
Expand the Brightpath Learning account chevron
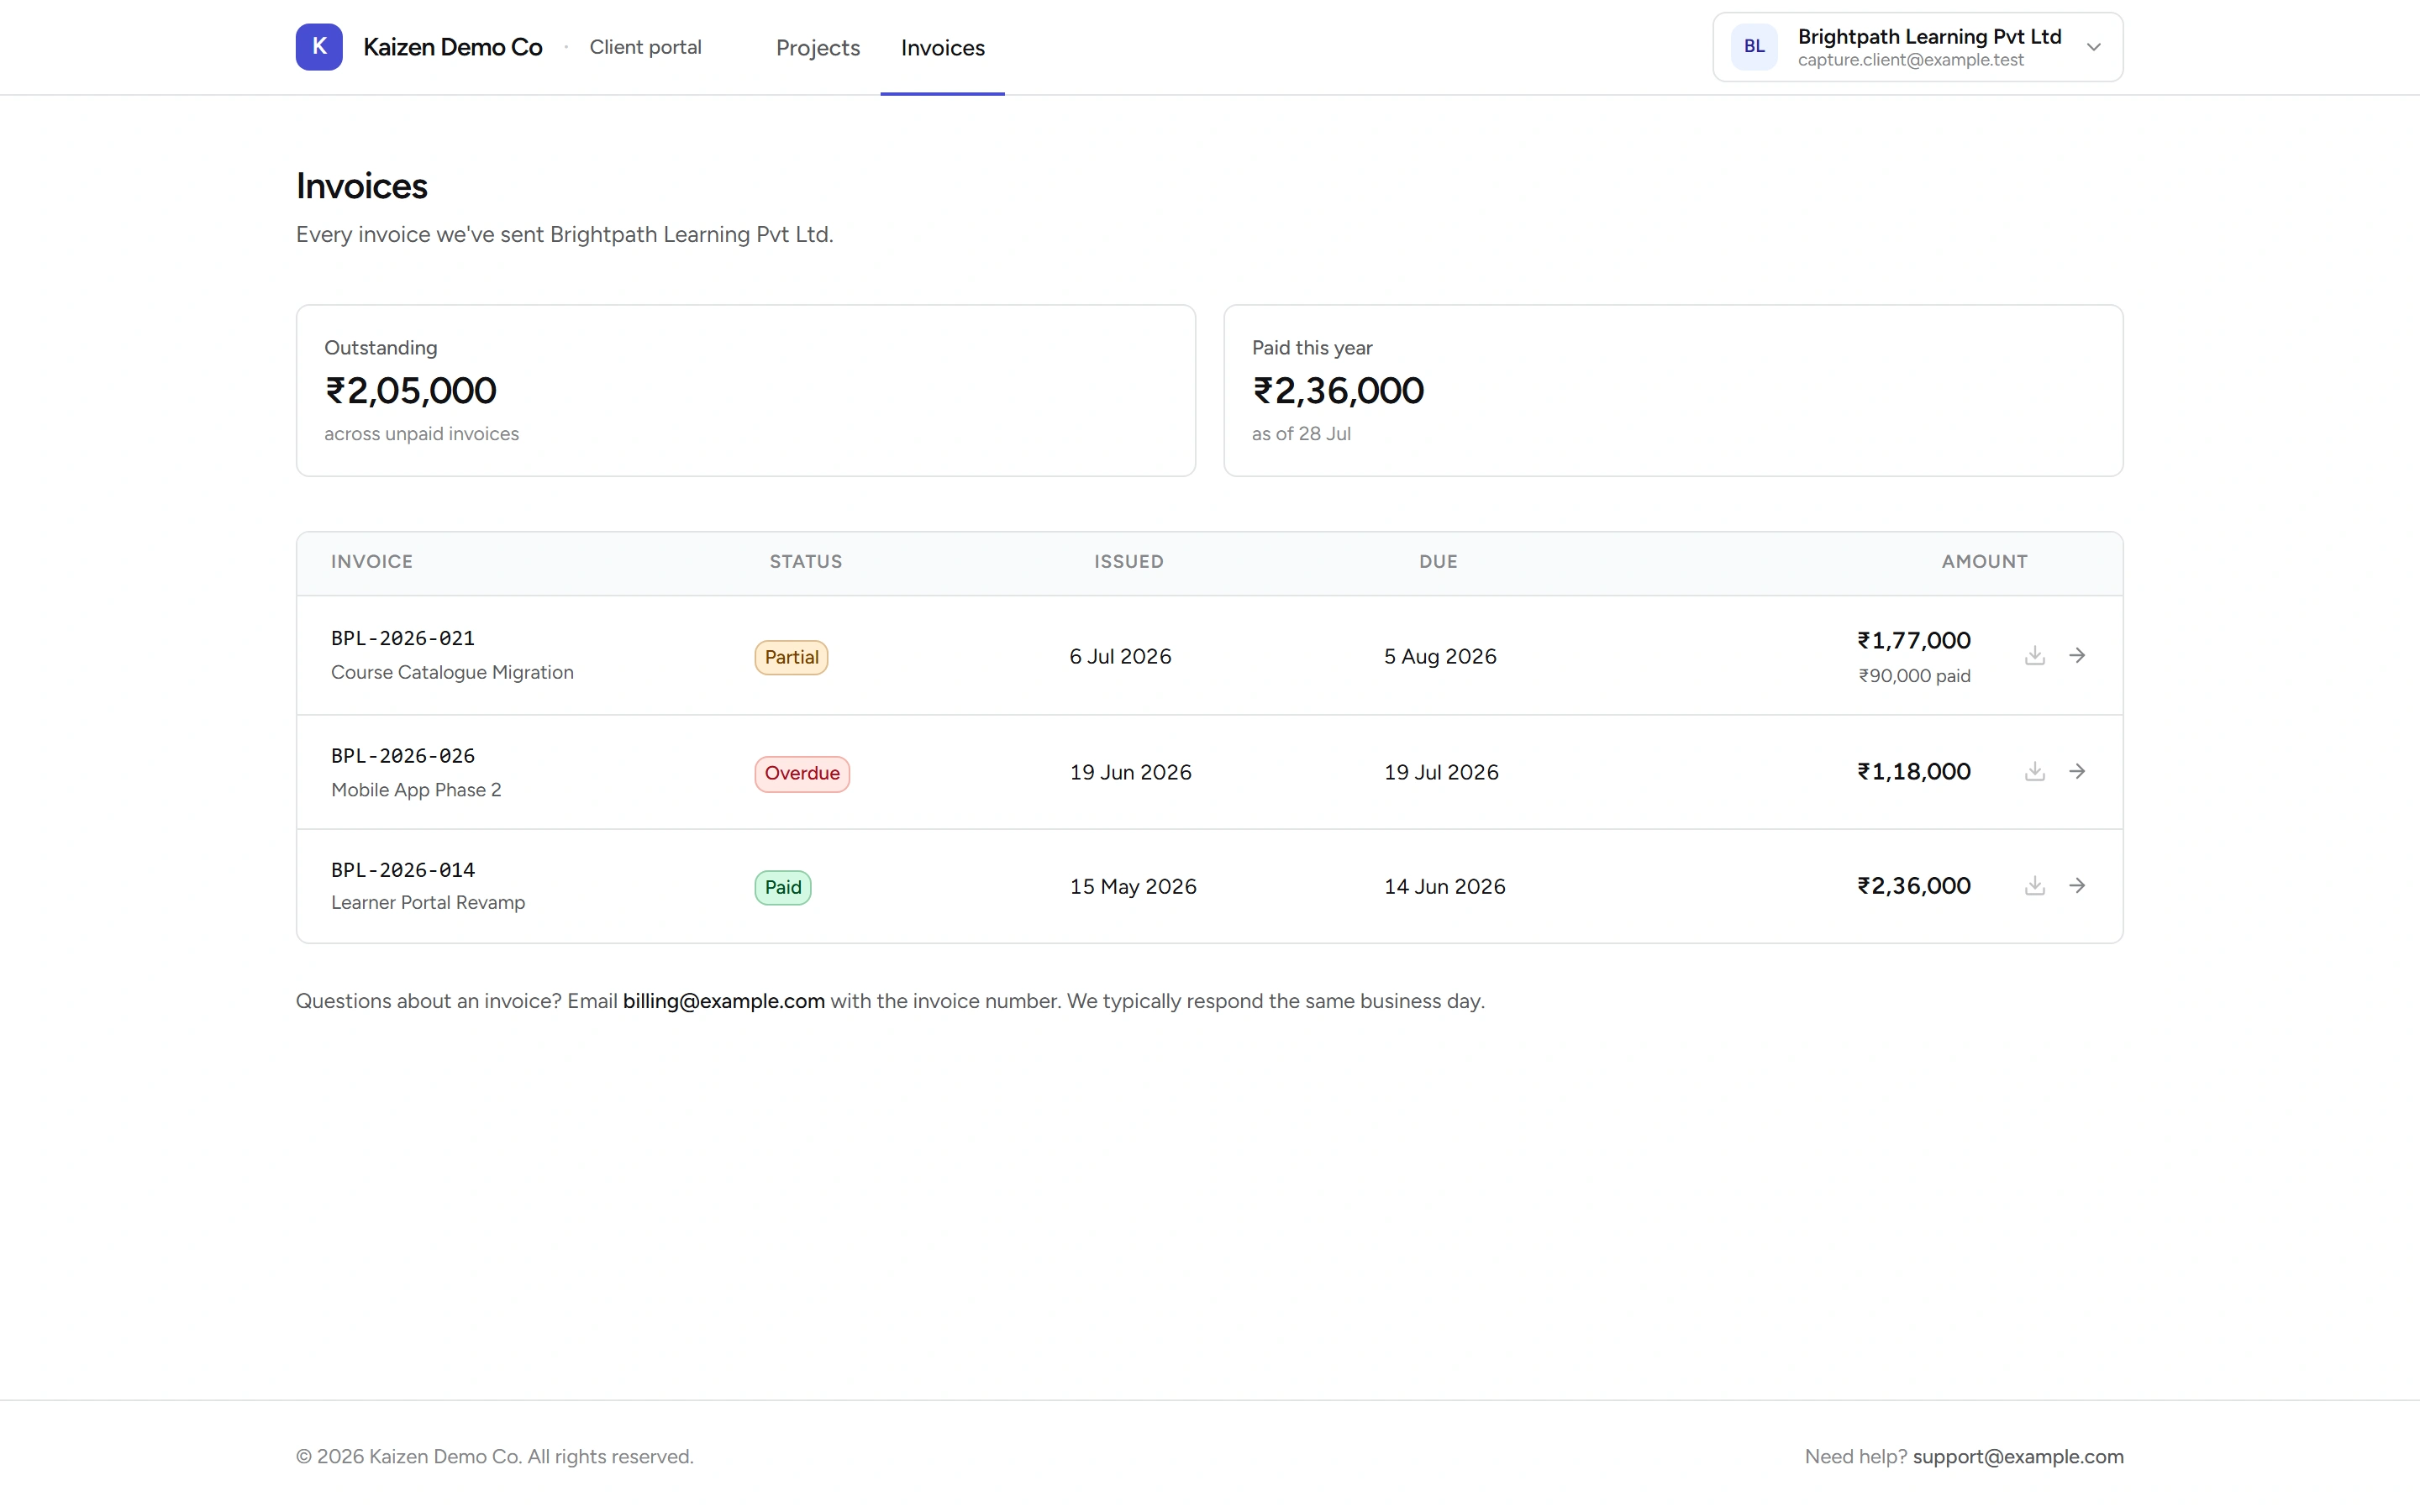2093,47
